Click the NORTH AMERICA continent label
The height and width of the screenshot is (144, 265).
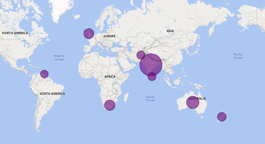coord(15,33)
